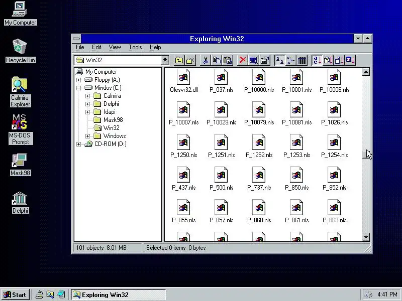Click the Start button

point(15,295)
